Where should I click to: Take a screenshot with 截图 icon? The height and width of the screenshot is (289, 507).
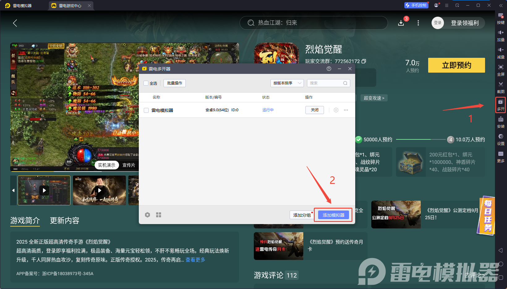501,88
